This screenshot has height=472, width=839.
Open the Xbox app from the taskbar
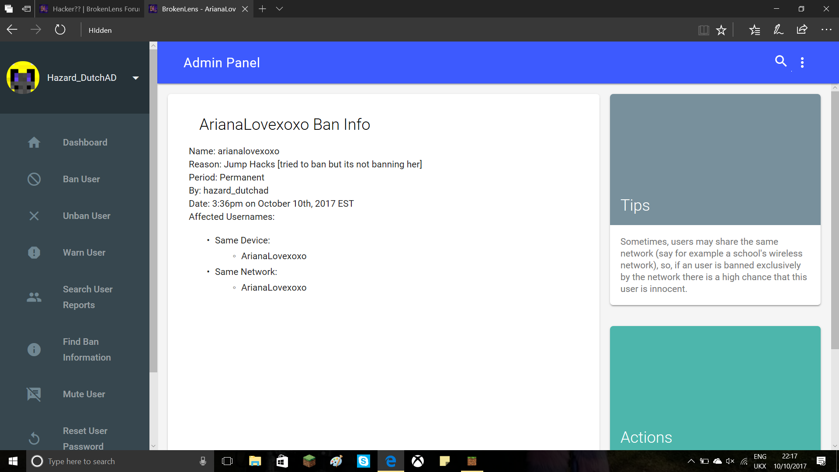418,461
